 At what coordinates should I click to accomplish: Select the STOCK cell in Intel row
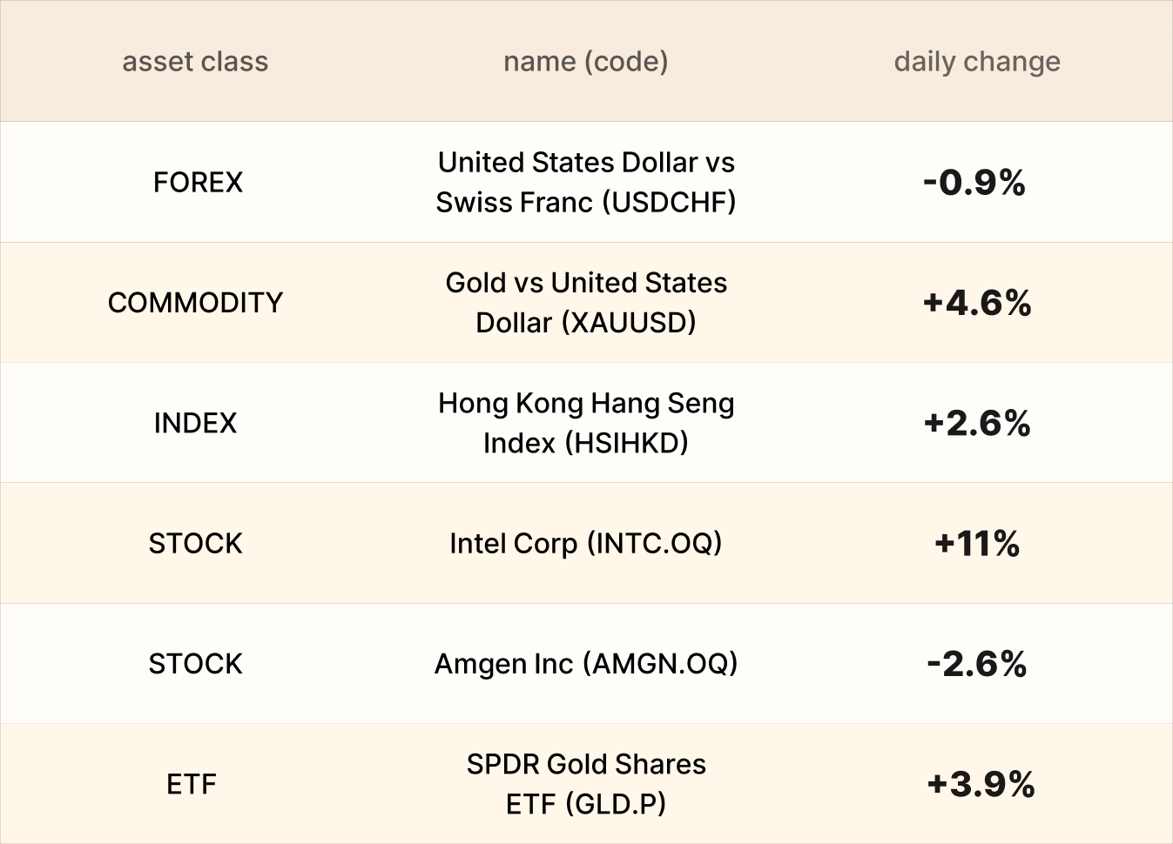point(195,543)
